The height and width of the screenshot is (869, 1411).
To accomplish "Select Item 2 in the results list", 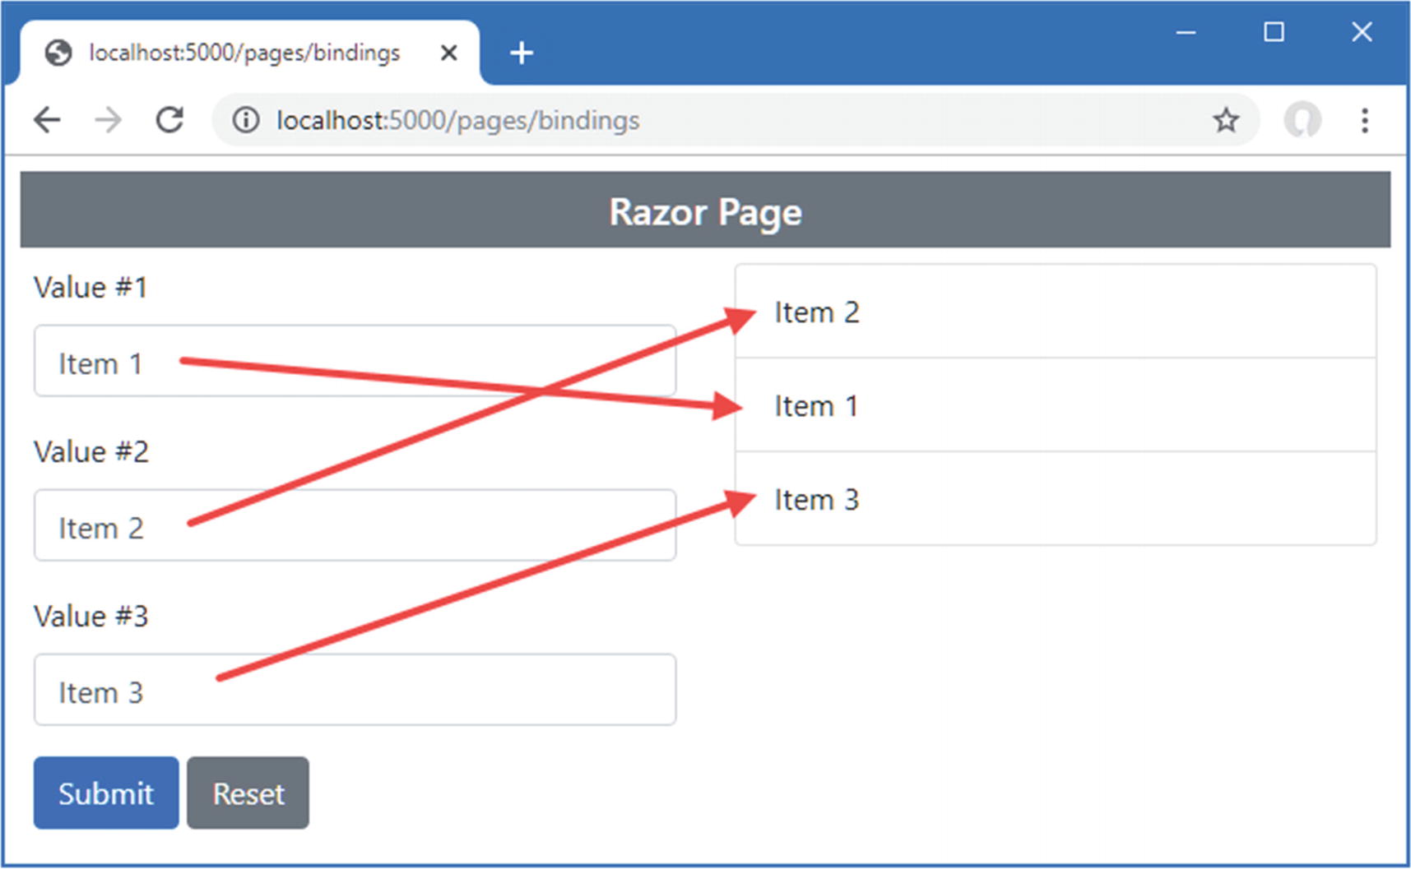I will (1055, 312).
